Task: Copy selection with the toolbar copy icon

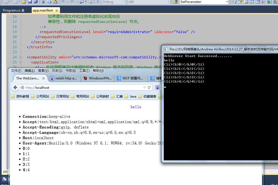Action: [x=49, y=2]
